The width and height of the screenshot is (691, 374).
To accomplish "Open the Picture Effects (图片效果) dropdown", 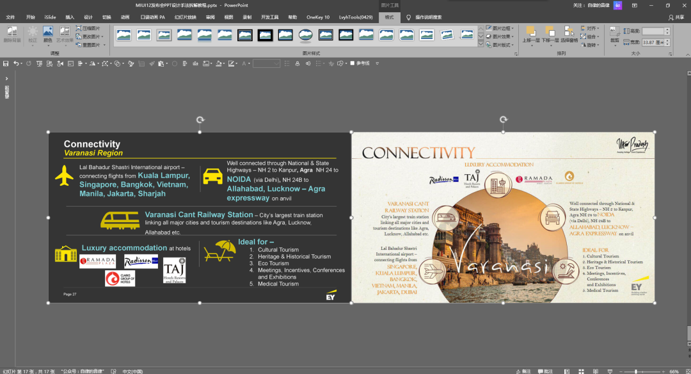I will [x=500, y=37].
